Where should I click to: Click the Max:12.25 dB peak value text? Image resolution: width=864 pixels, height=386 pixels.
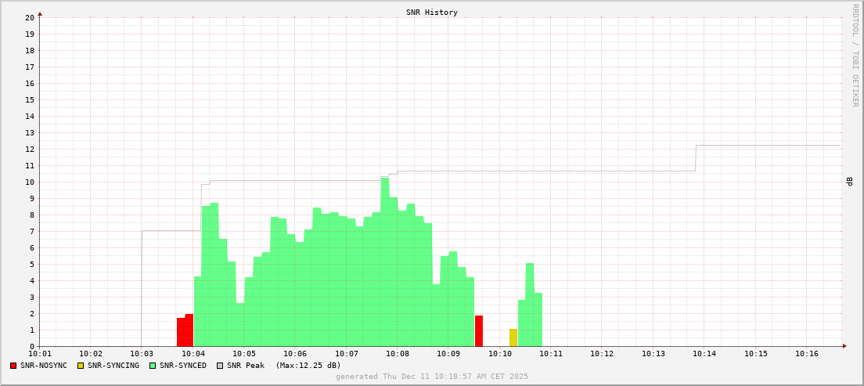tap(308, 366)
